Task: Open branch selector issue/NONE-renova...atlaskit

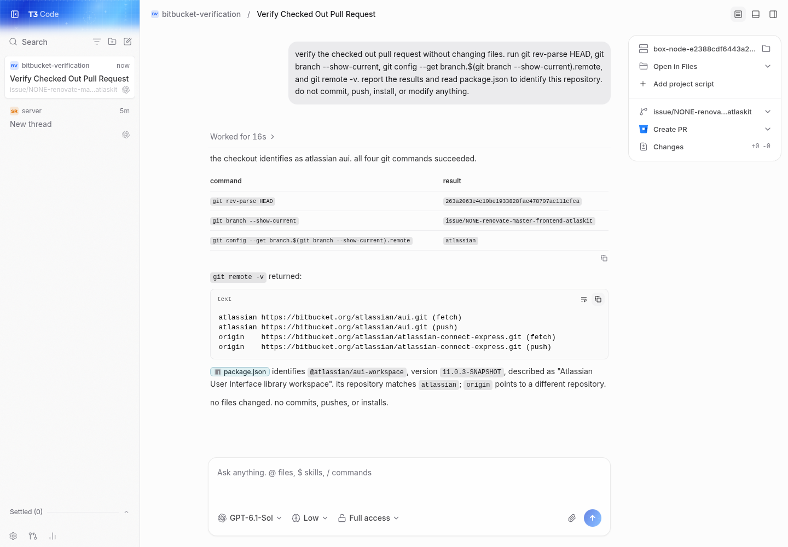Action: (705, 112)
